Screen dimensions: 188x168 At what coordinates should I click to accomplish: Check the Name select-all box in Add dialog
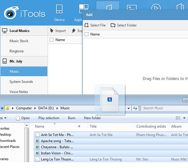pos(87,34)
